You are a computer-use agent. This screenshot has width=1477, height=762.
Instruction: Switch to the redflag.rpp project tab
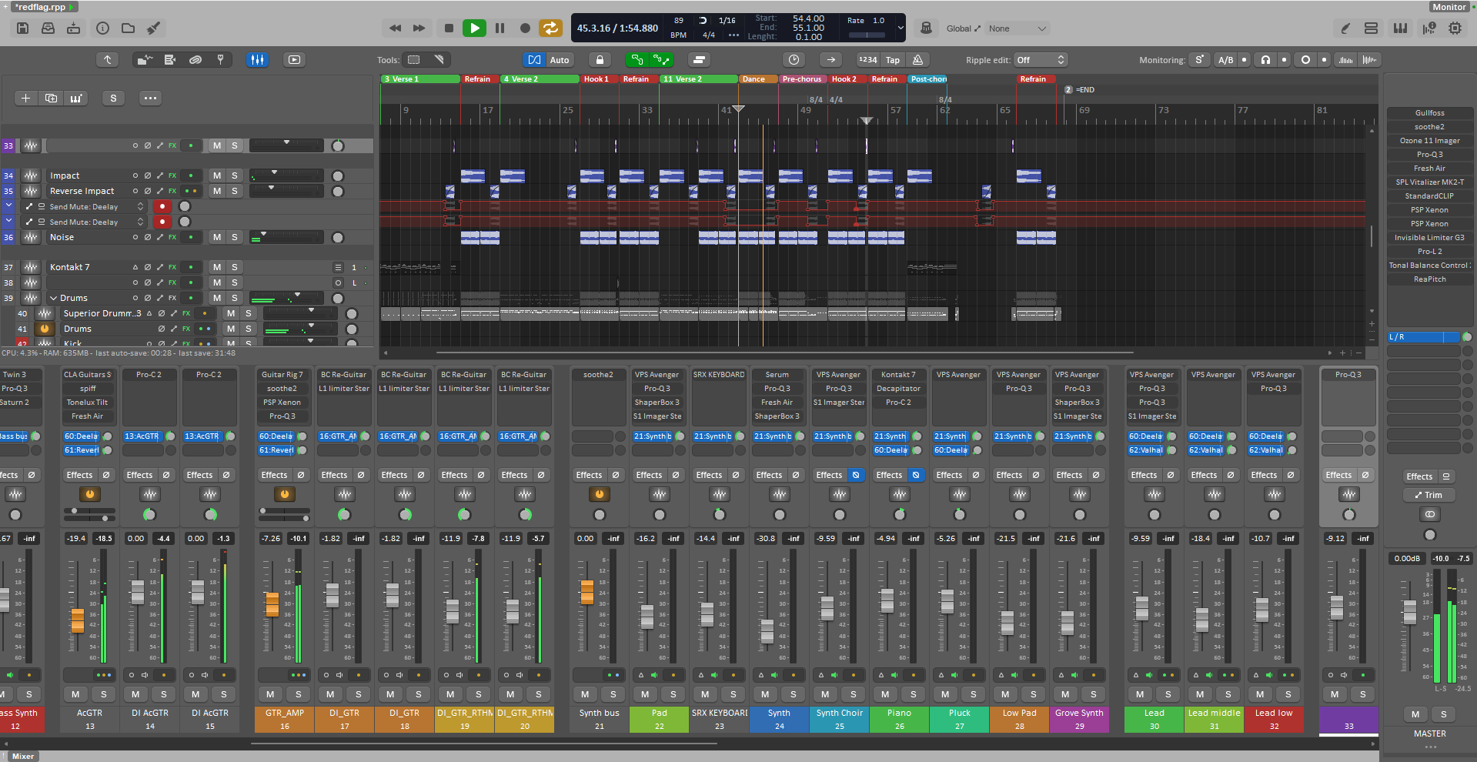pyautogui.click(x=41, y=7)
